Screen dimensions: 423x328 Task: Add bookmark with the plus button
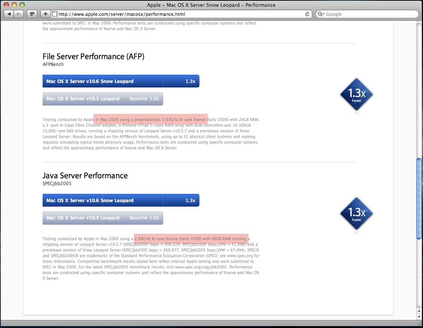tap(45, 14)
